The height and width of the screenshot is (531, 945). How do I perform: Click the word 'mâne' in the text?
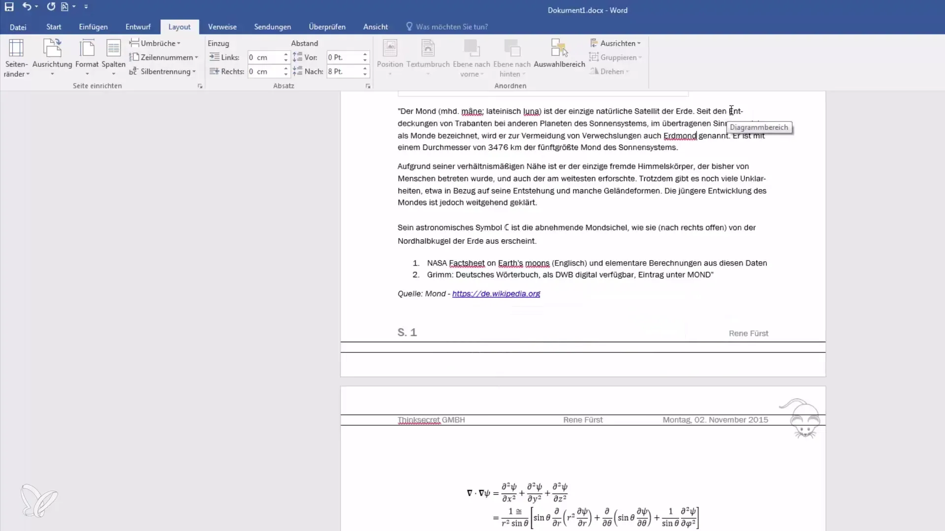(x=472, y=112)
